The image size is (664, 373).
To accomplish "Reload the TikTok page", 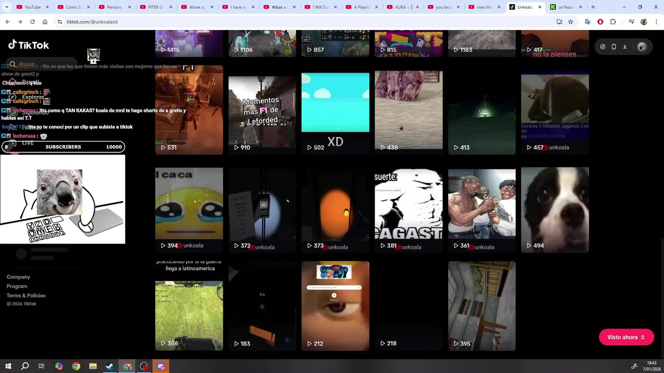I will (x=32, y=22).
